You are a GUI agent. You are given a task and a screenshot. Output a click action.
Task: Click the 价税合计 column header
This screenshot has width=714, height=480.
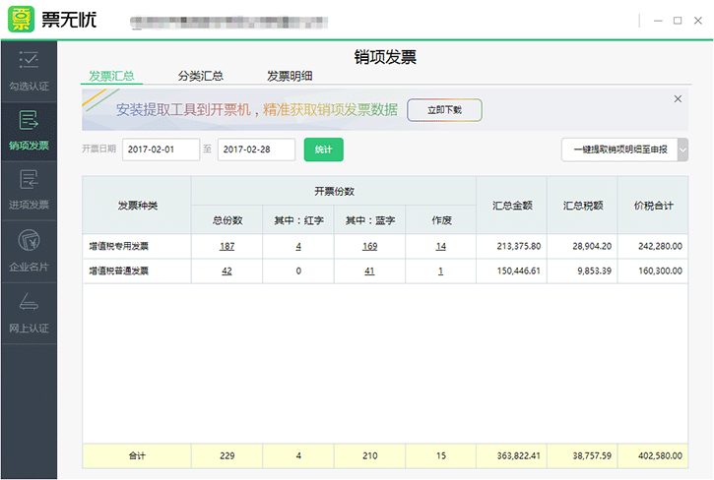(654, 206)
